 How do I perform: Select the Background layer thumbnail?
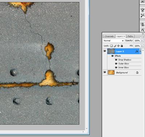click(111, 72)
